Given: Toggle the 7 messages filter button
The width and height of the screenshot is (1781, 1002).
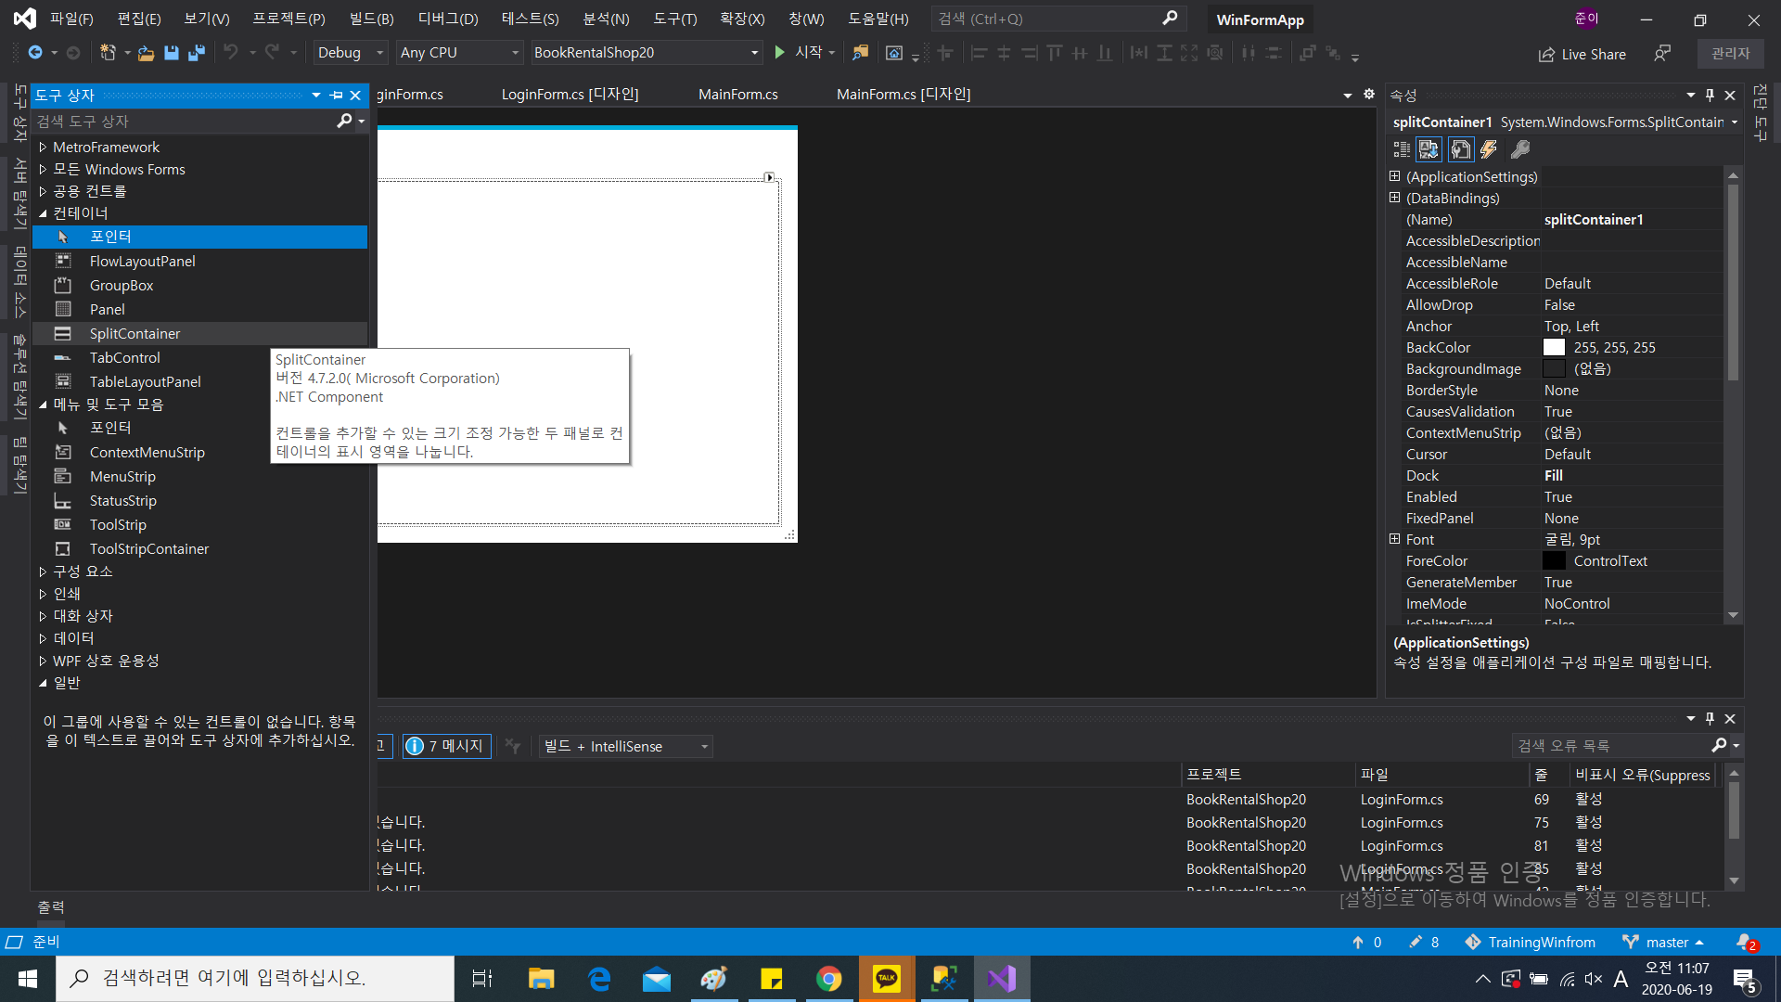Looking at the screenshot, I should tap(445, 746).
